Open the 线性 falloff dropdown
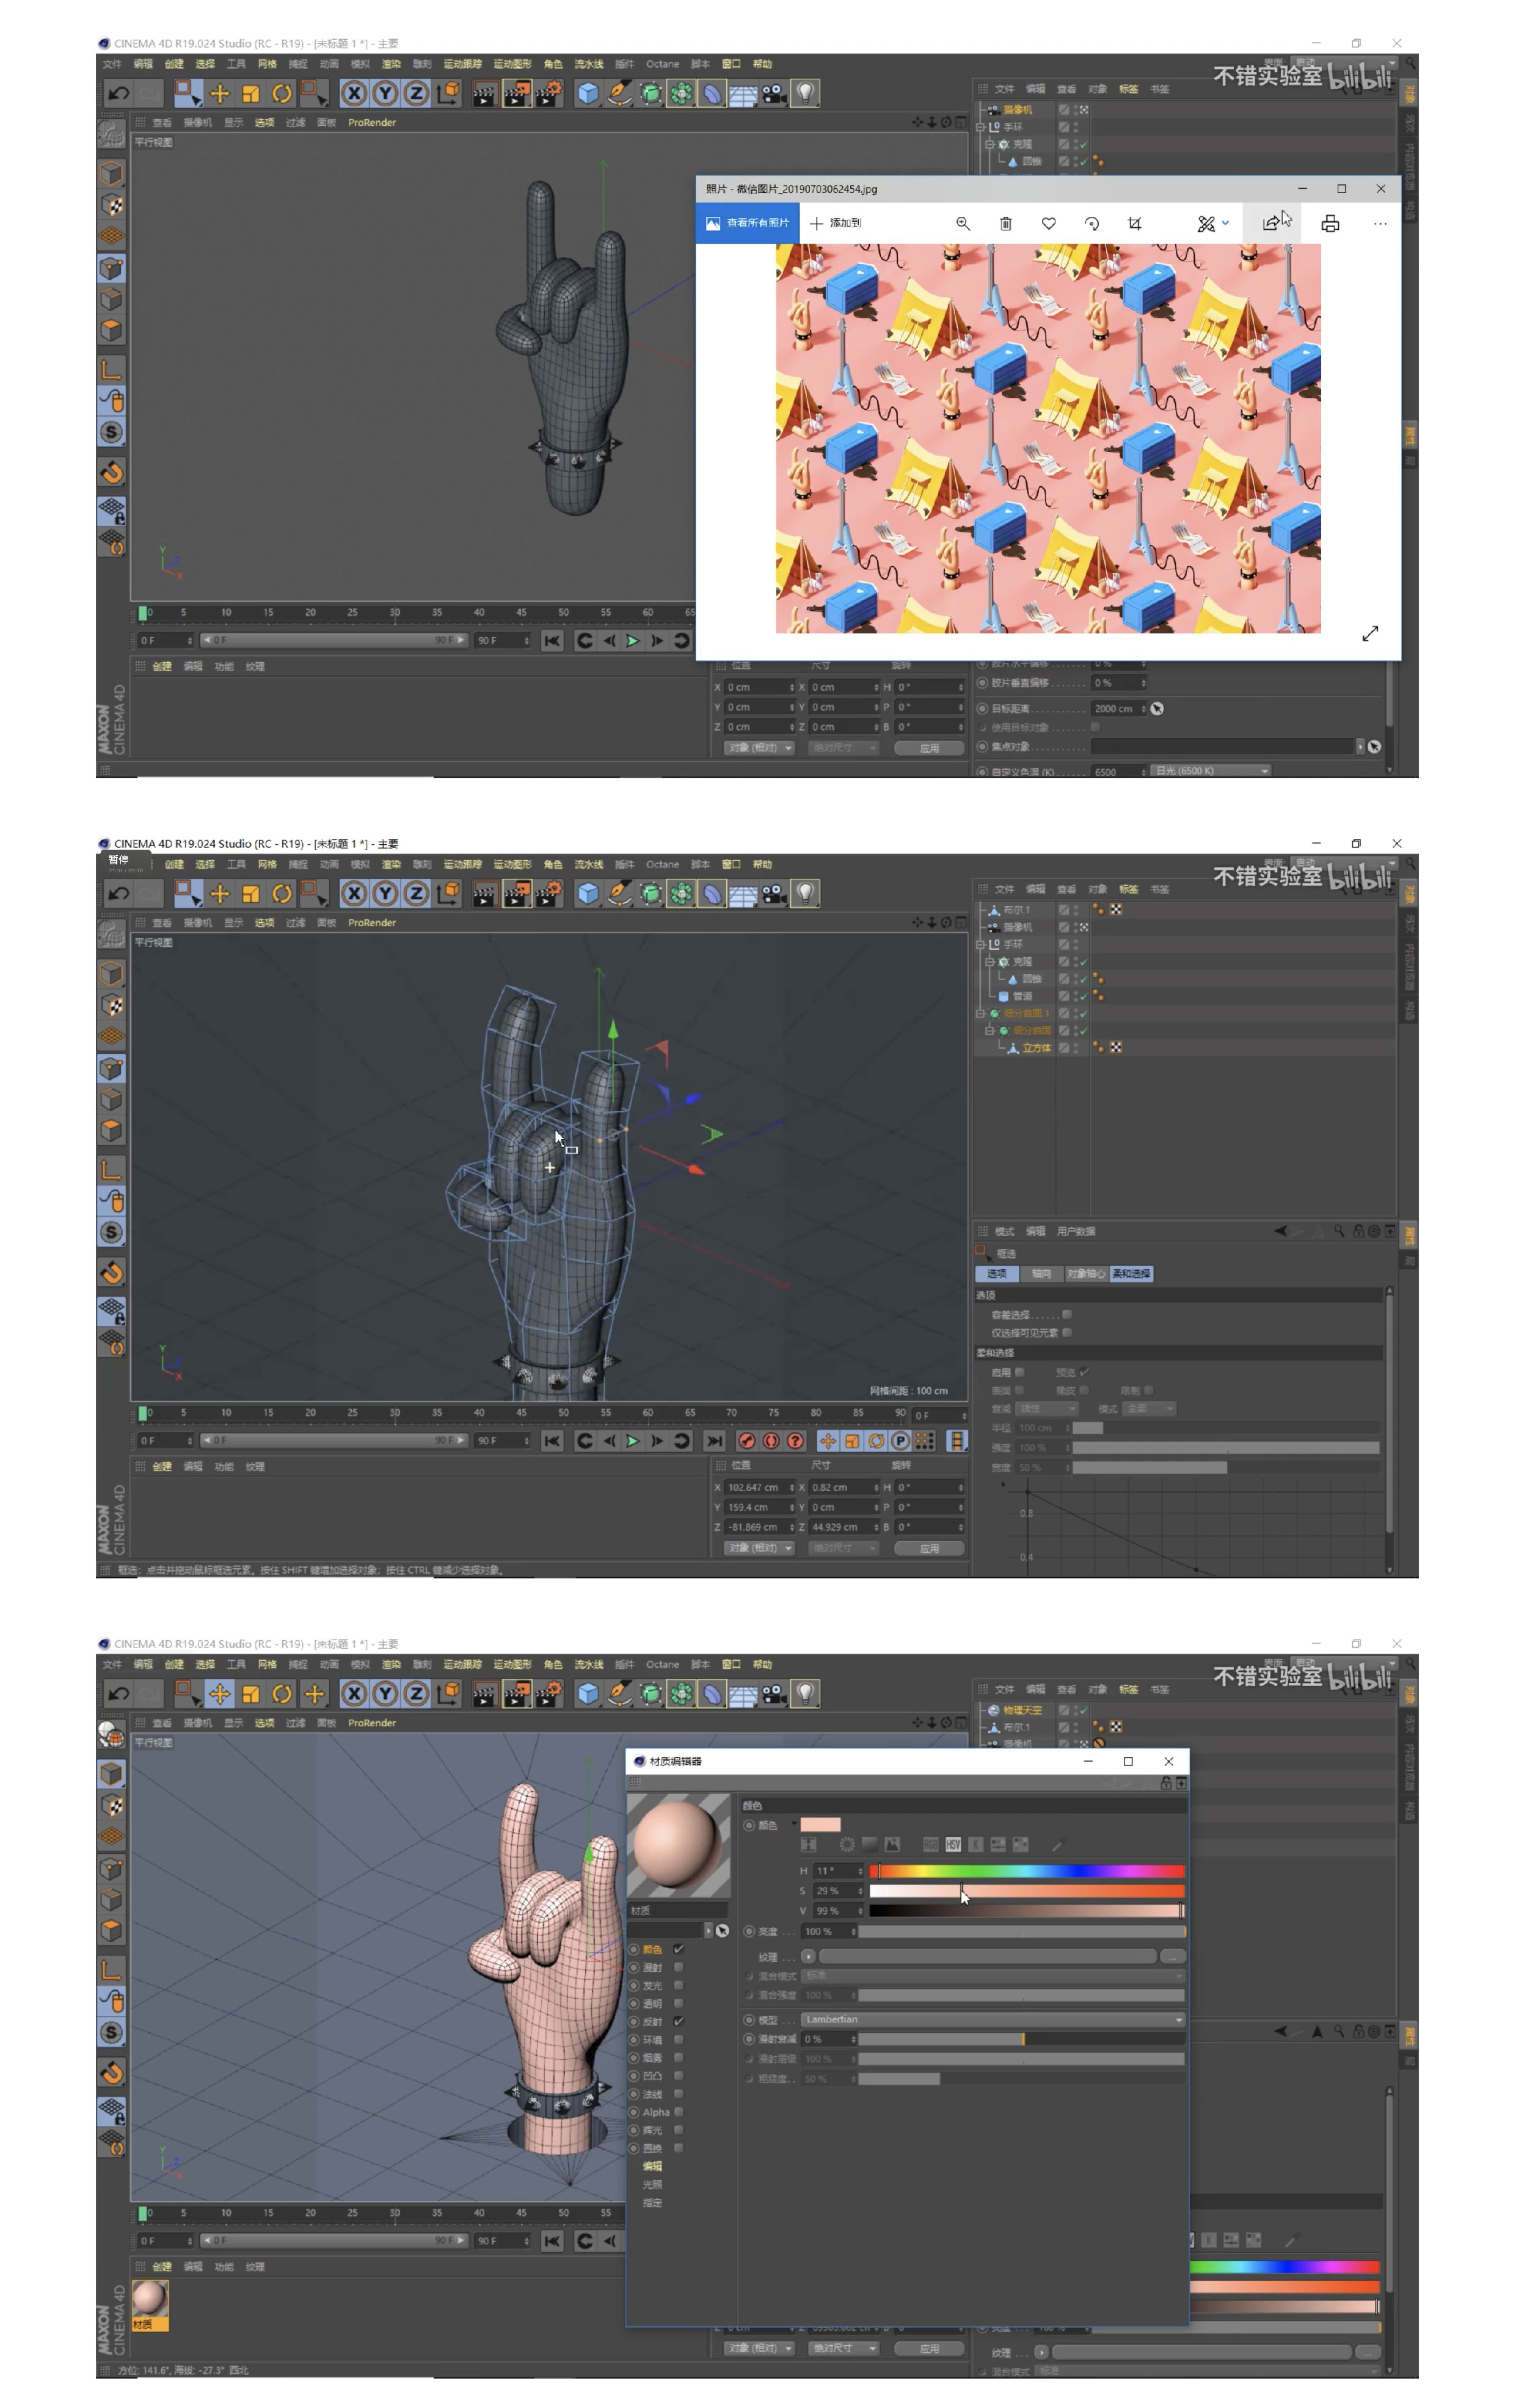1516x2408 pixels. coord(1046,1408)
